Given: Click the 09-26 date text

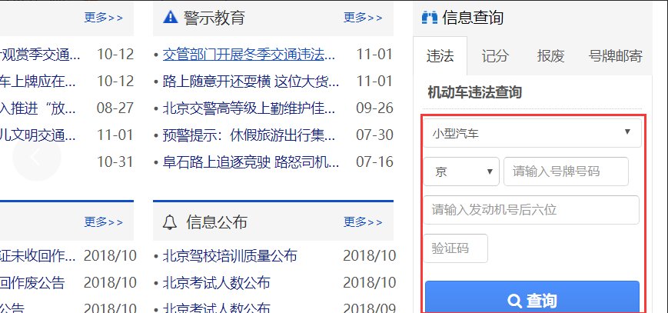Looking at the screenshot, I should tap(374, 108).
